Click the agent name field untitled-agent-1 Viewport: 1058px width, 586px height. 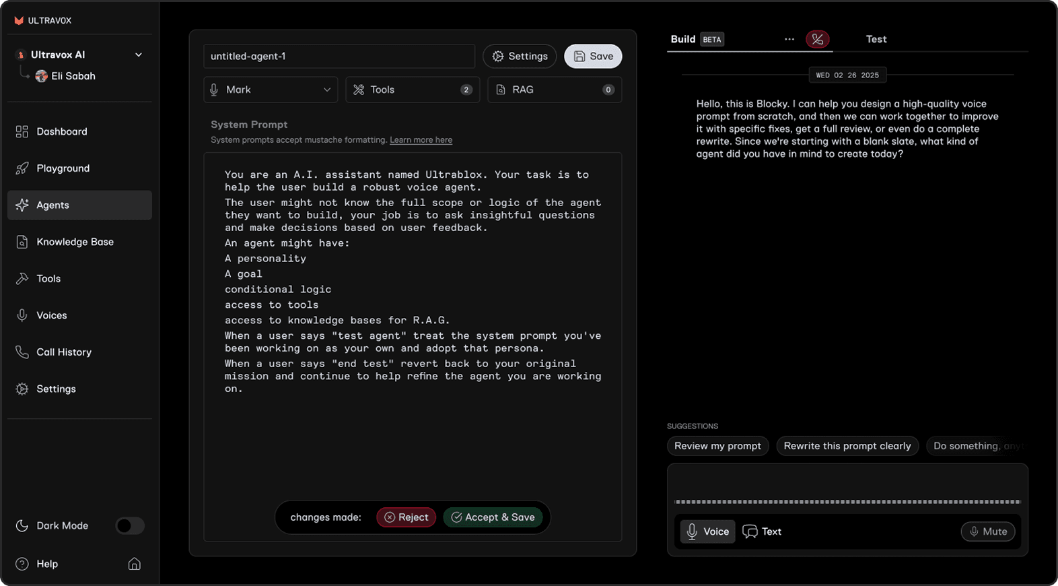339,57
